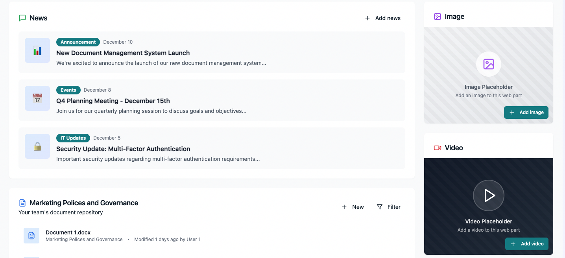Viewport: 565px width, 258px height.
Task: Click the Add image button
Action: pyautogui.click(x=526, y=112)
